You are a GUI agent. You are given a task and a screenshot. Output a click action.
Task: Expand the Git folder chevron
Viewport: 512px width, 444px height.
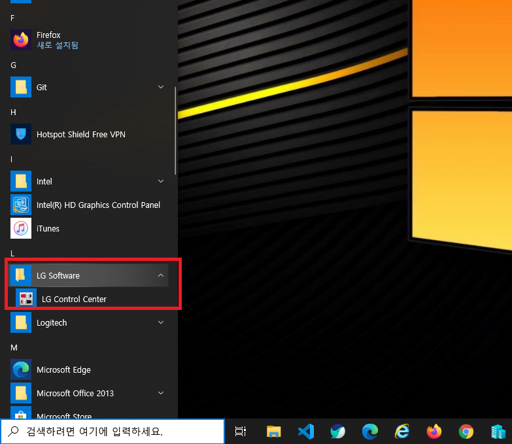[161, 87]
